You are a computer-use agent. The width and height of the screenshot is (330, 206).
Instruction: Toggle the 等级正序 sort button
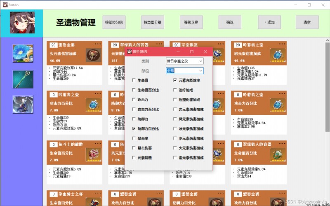pos(191,22)
